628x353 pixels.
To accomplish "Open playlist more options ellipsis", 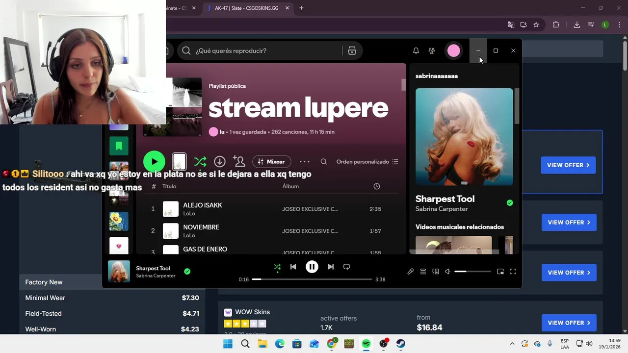I will tap(305, 162).
